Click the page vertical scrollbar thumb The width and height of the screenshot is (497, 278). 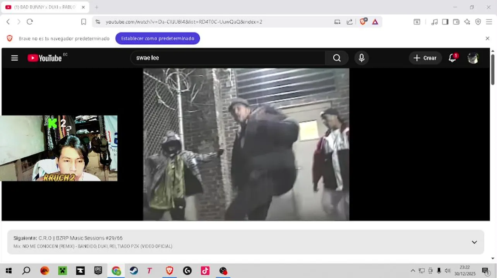pyautogui.click(x=492, y=69)
